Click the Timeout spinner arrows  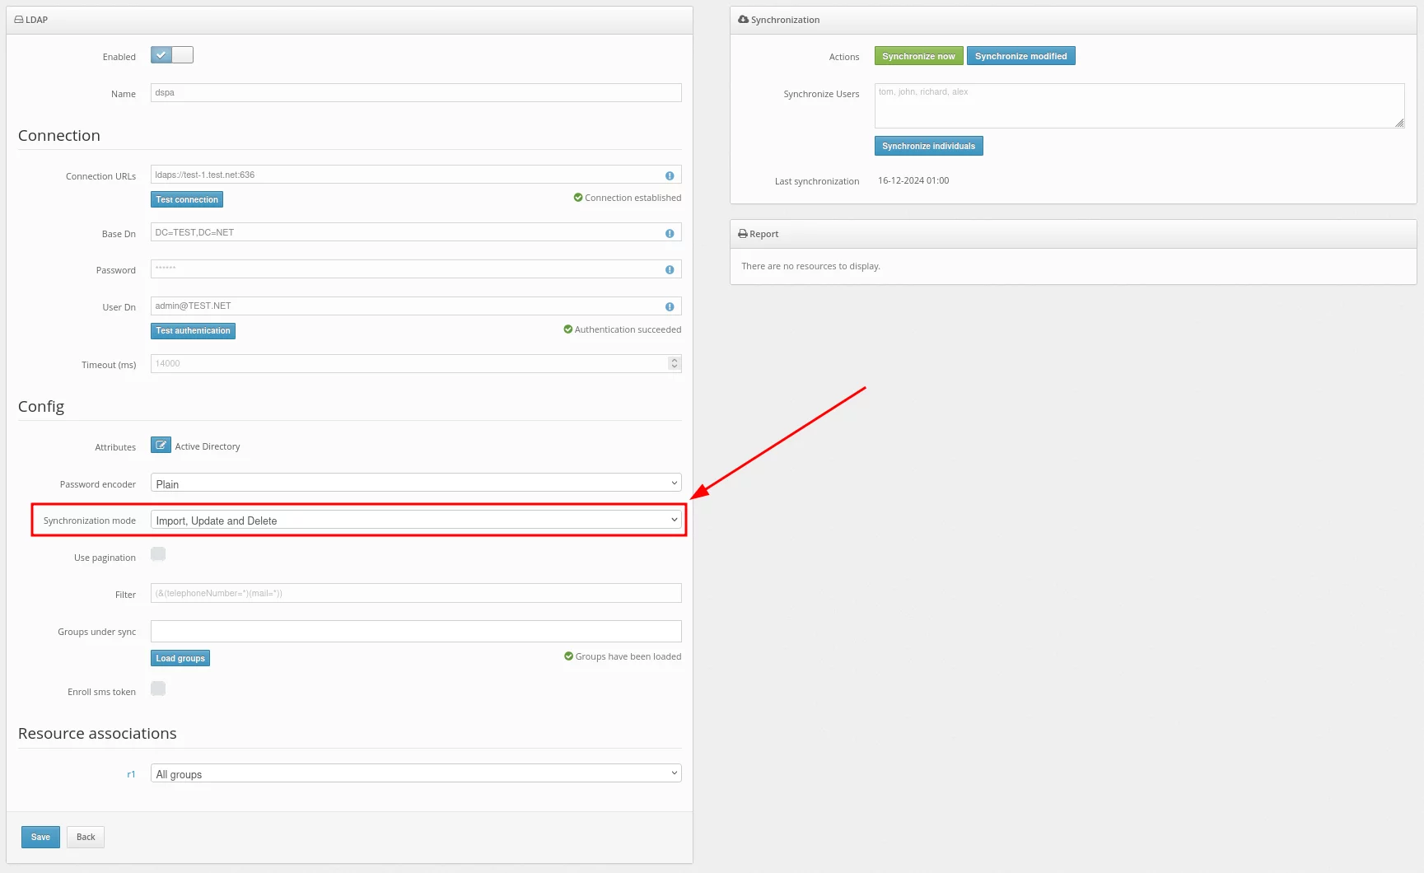(675, 363)
